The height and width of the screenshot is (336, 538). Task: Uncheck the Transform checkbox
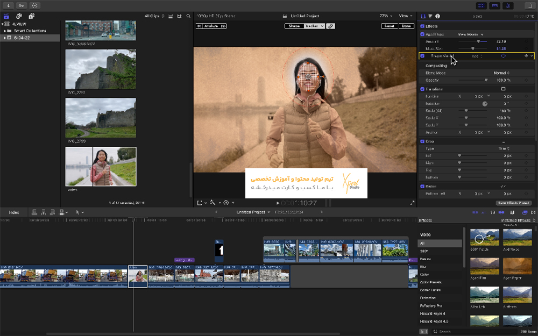[x=422, y=89]
